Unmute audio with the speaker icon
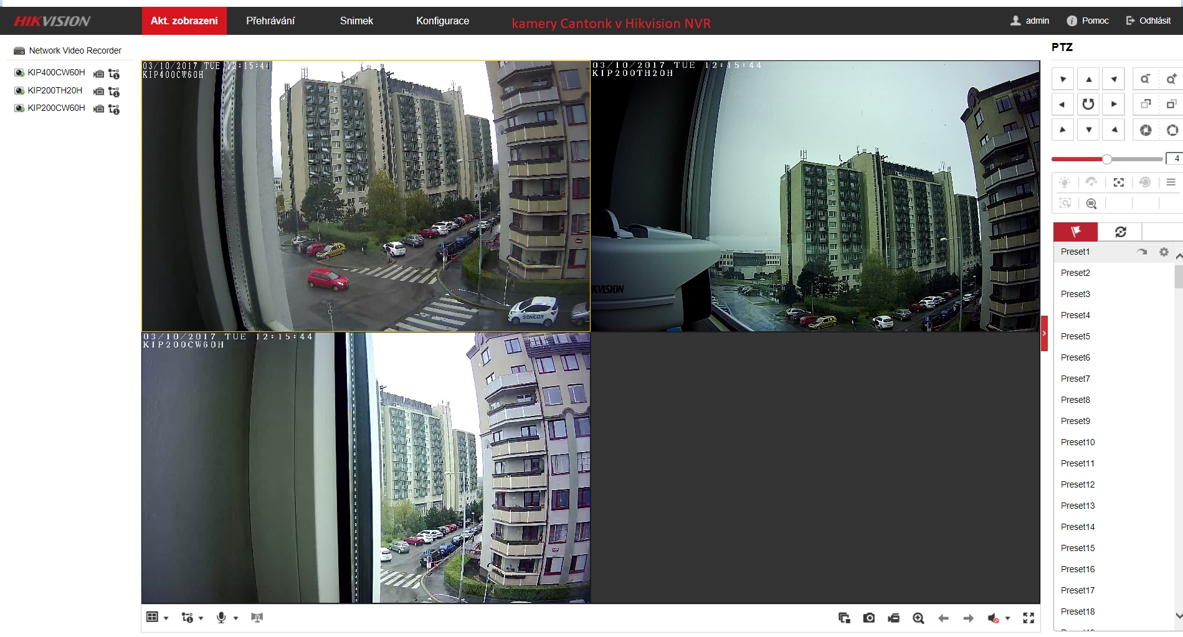The image size is (1183, 637). click(994, 618)
